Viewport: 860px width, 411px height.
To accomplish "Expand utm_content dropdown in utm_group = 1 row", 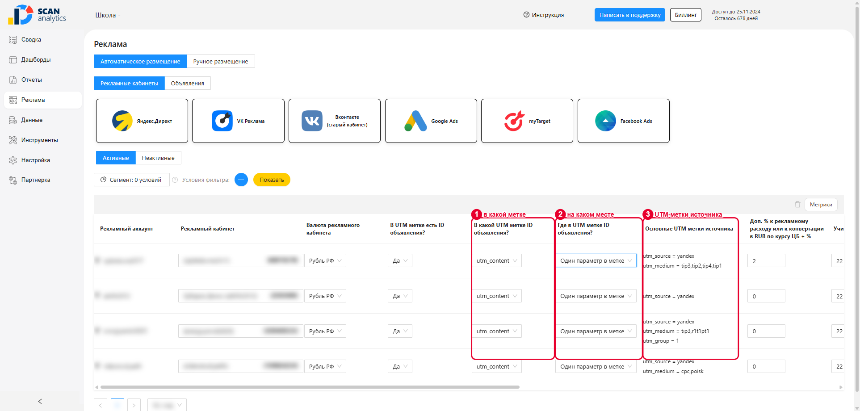I will [497, 331].
